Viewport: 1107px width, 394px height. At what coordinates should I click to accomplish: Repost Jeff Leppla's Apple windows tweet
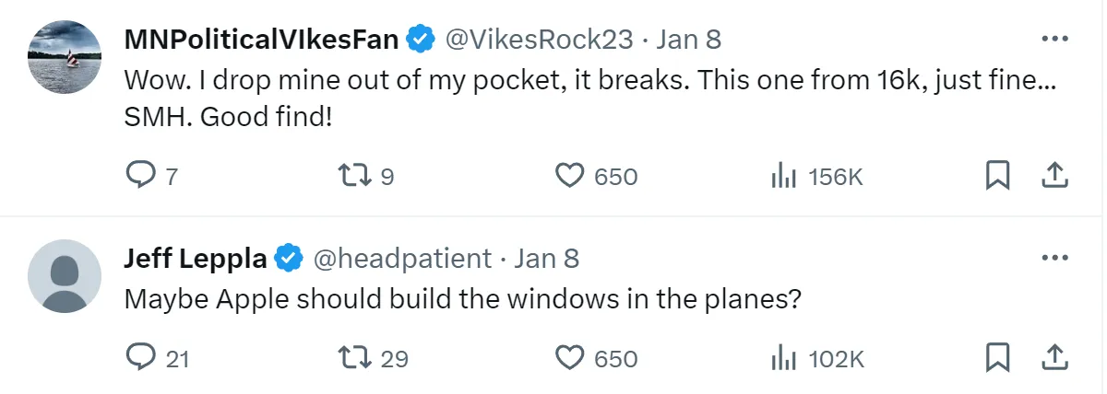(351, 357)
